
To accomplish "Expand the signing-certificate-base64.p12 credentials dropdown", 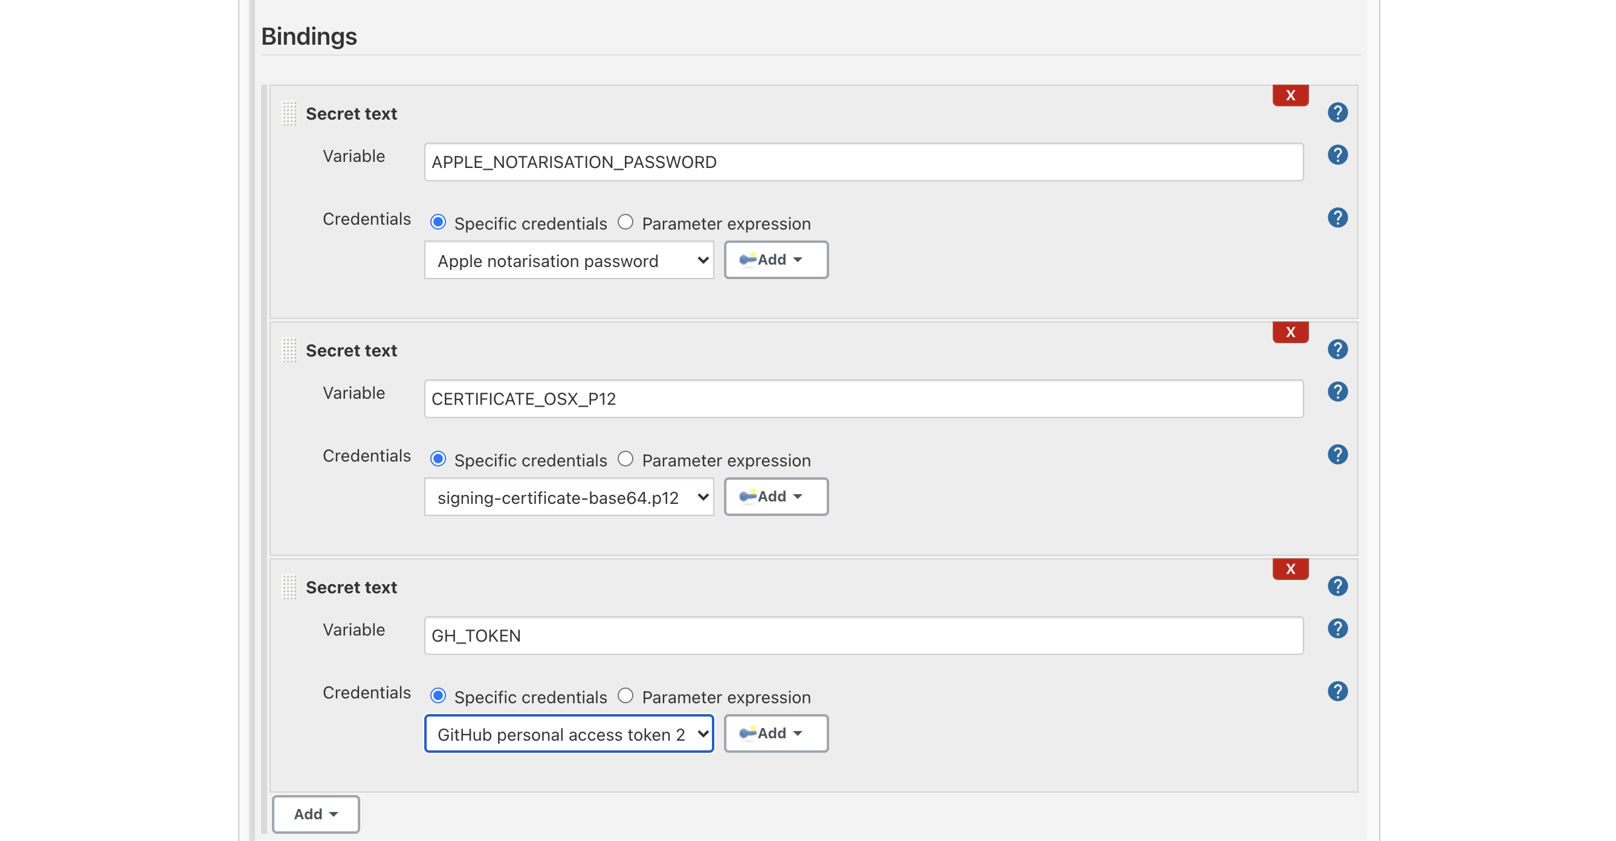I will click(x=568, y=497).
